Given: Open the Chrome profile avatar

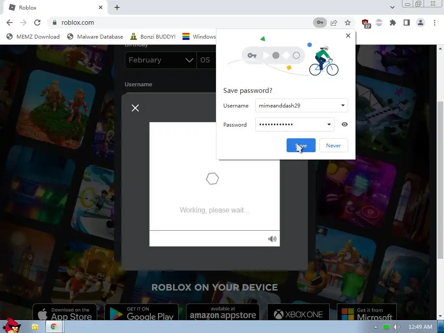Looking at the screenshot, I should tap(421, 23).
